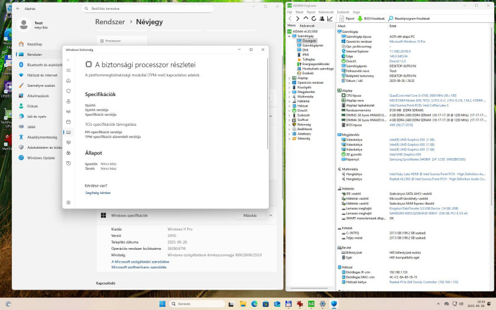Image resolution: width=496 pixels, height=310 pixels.
Task: Open AIDA64 user icon tool
Action: click(322, 19)
